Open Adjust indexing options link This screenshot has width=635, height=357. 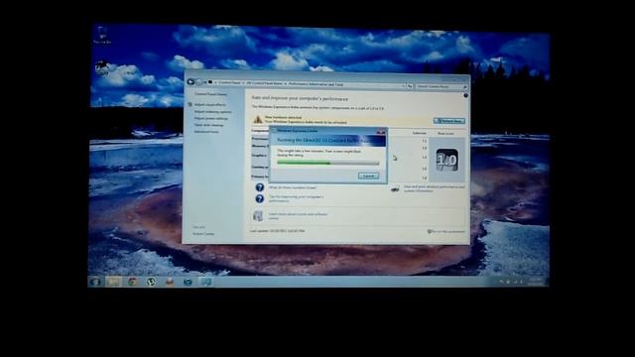213,112
